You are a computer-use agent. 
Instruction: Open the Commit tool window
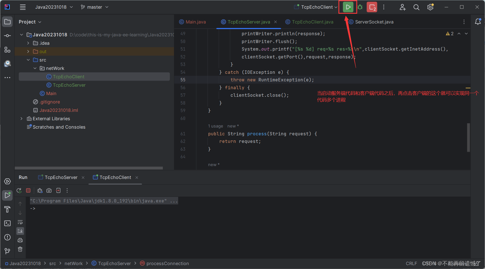click(8, 36)
